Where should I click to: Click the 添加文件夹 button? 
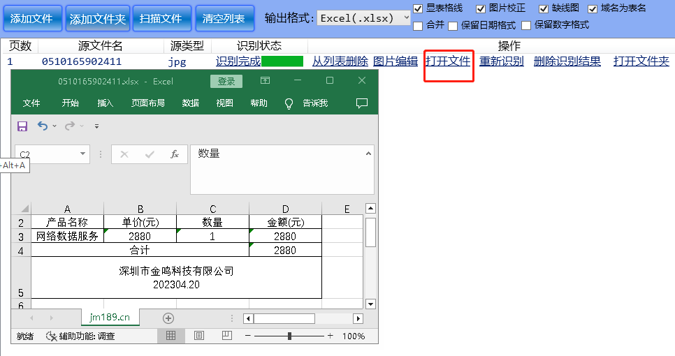pyautogui.click(x=98, y=18)
